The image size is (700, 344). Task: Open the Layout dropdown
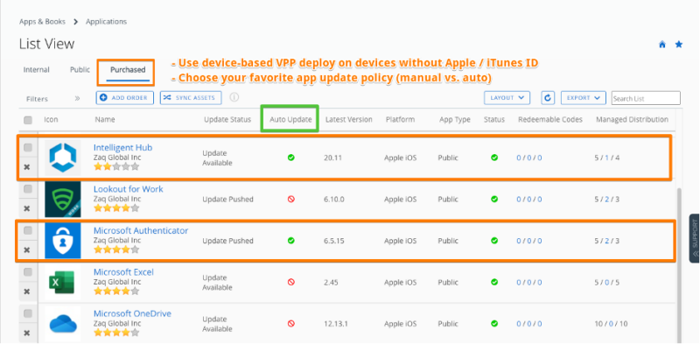pyautogui.click(x=507, y=98)
